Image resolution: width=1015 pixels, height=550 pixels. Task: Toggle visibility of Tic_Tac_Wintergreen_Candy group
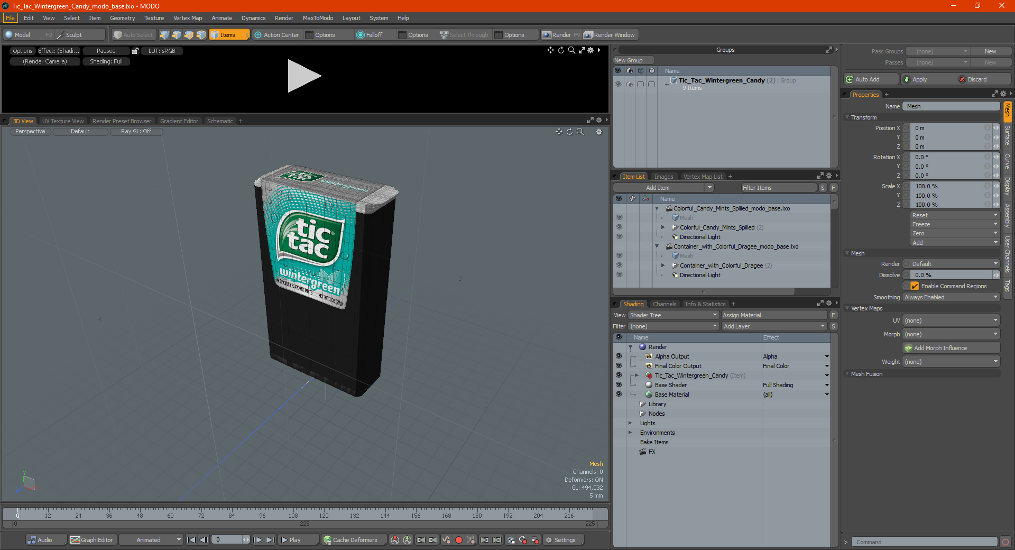coord(618,84)
